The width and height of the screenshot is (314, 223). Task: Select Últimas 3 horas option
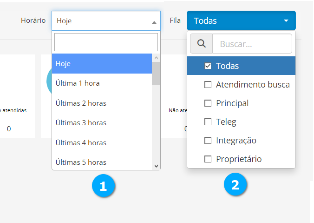(102, 123)
